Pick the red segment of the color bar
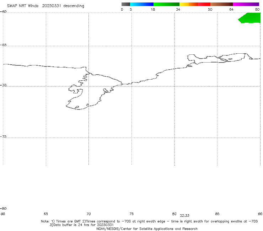263x231 pixels. click(x=204, y=4)
